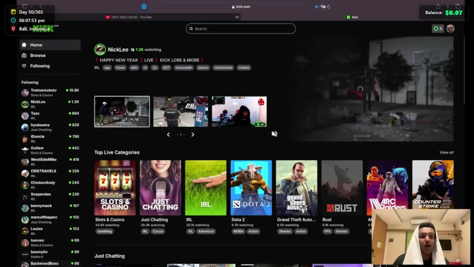
Task: Select the adin tag under NickLee
Action: (134, 67)
